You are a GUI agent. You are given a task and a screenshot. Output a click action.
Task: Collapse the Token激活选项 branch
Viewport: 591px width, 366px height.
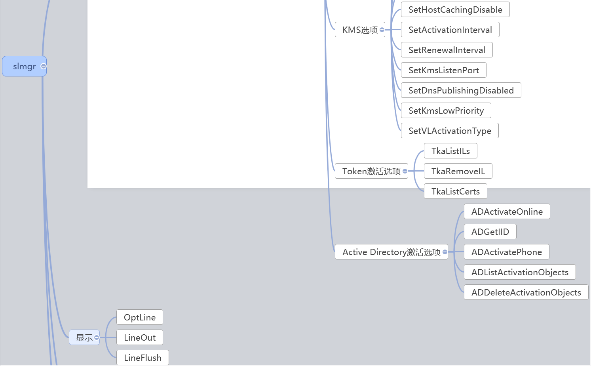tap(405, 171)
